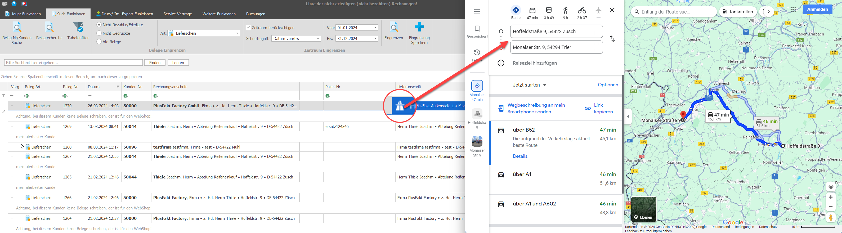Select walking mode 9 h

pos(566,13)
